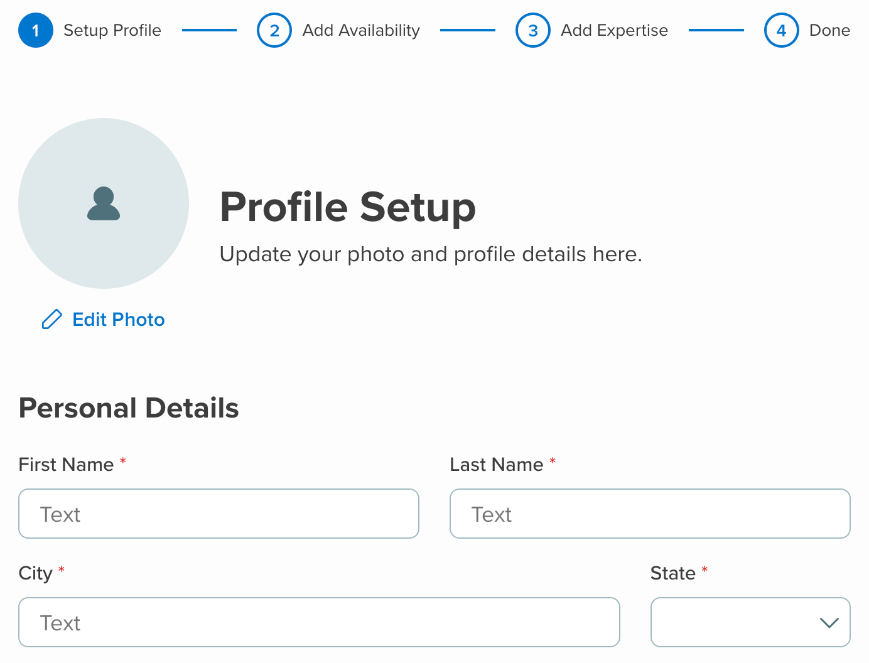The width and height of the screenshot is (869, 663).
Task: Click the gray profile photo placeholder circle
Action: (x=104, y=203)
